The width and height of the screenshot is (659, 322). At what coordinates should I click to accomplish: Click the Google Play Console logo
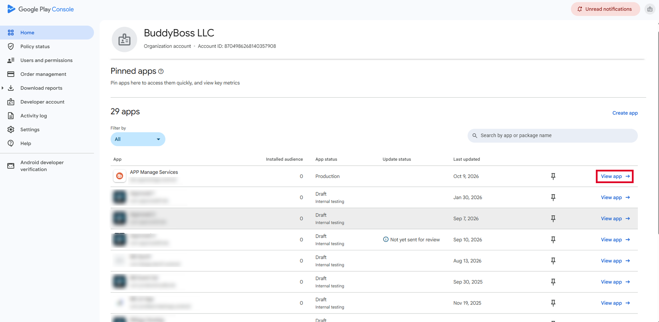coord(41,9)
